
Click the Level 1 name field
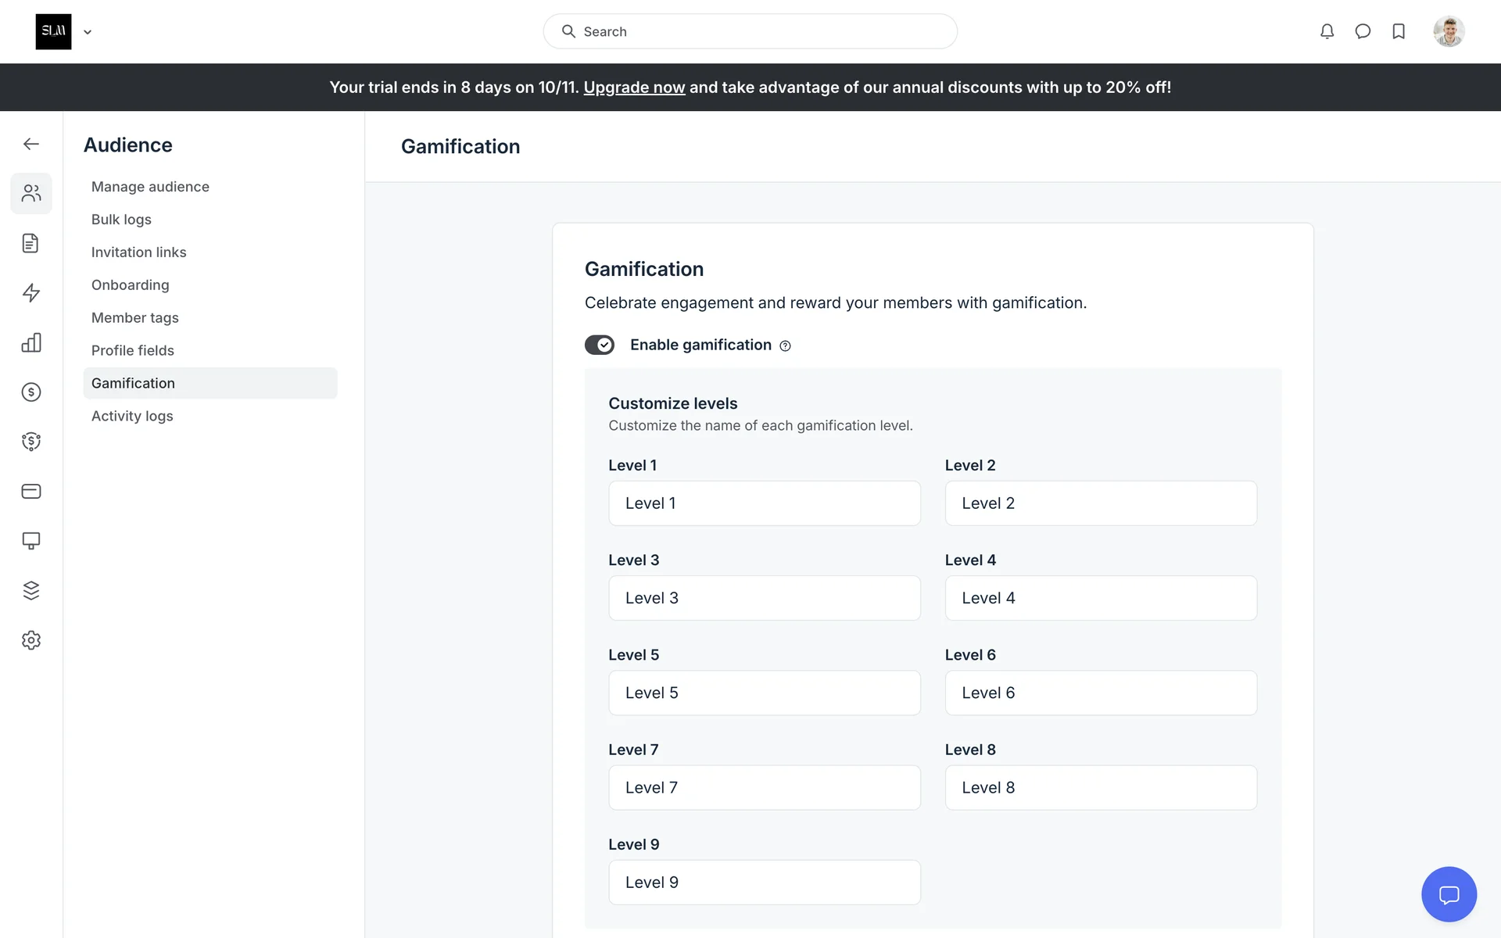pyautogui.click(x=764, y=503)
